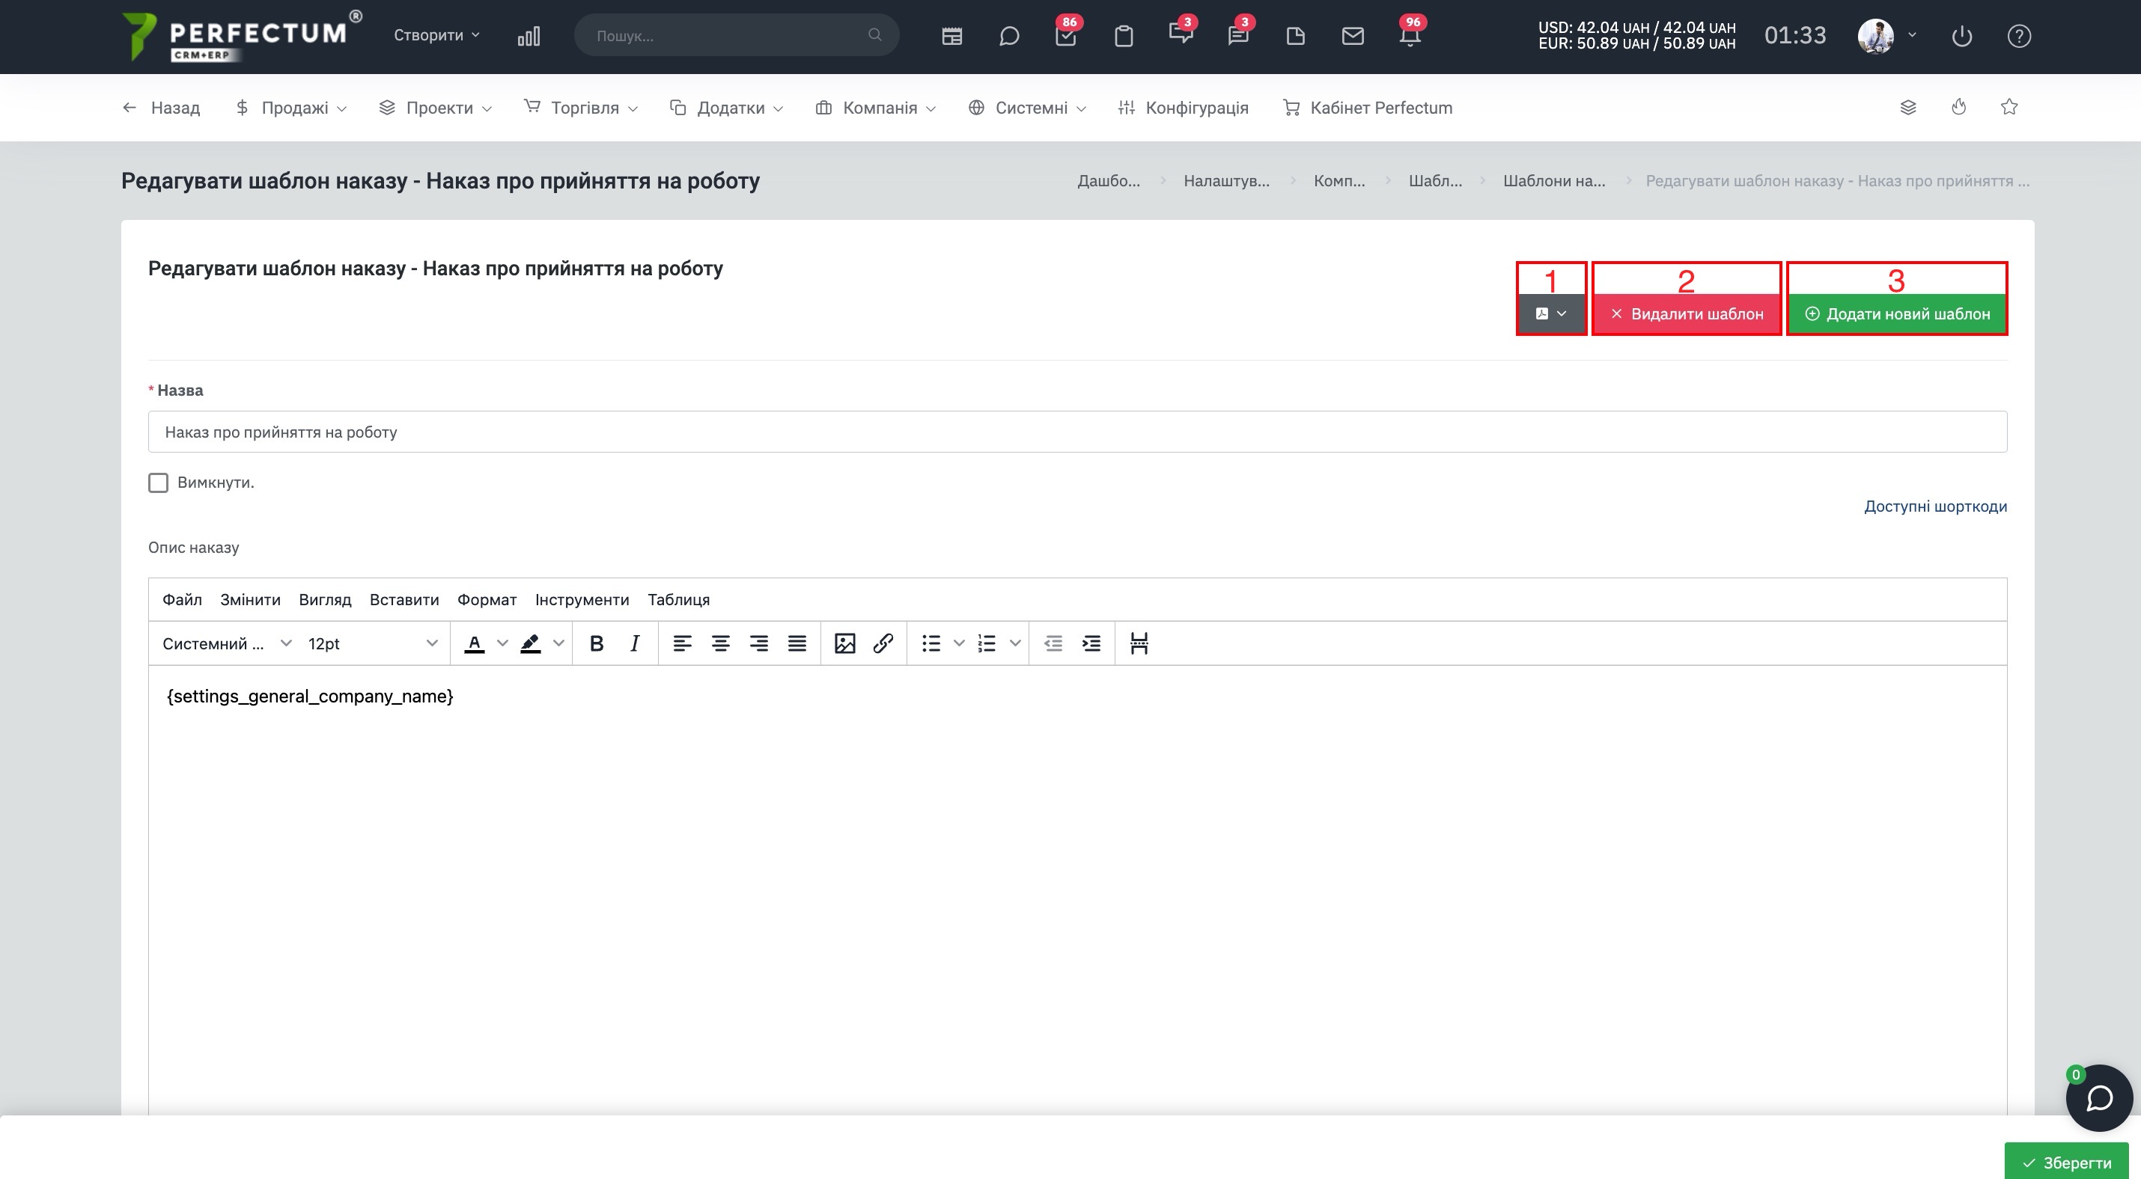Open the Системний font family dropdown
This screenshot has width=2141, height=1179.
click(227, 643)
